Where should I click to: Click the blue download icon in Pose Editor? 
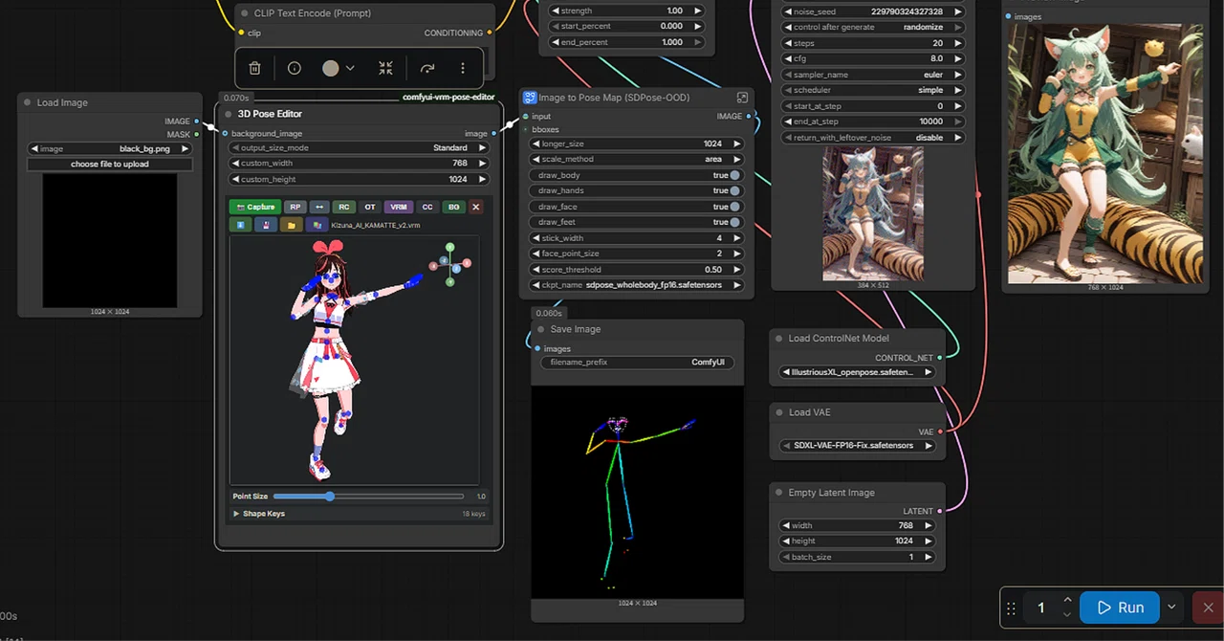[x=240, y=225]
